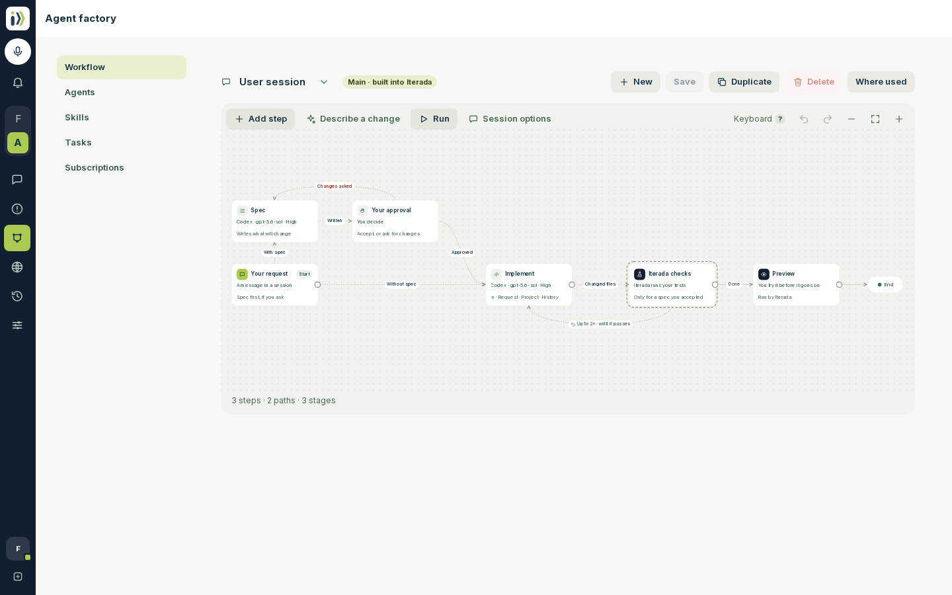Undo the last canvas change
This screenshot has width=952, height=595.
pyautogui.click(x=804, y=119)
